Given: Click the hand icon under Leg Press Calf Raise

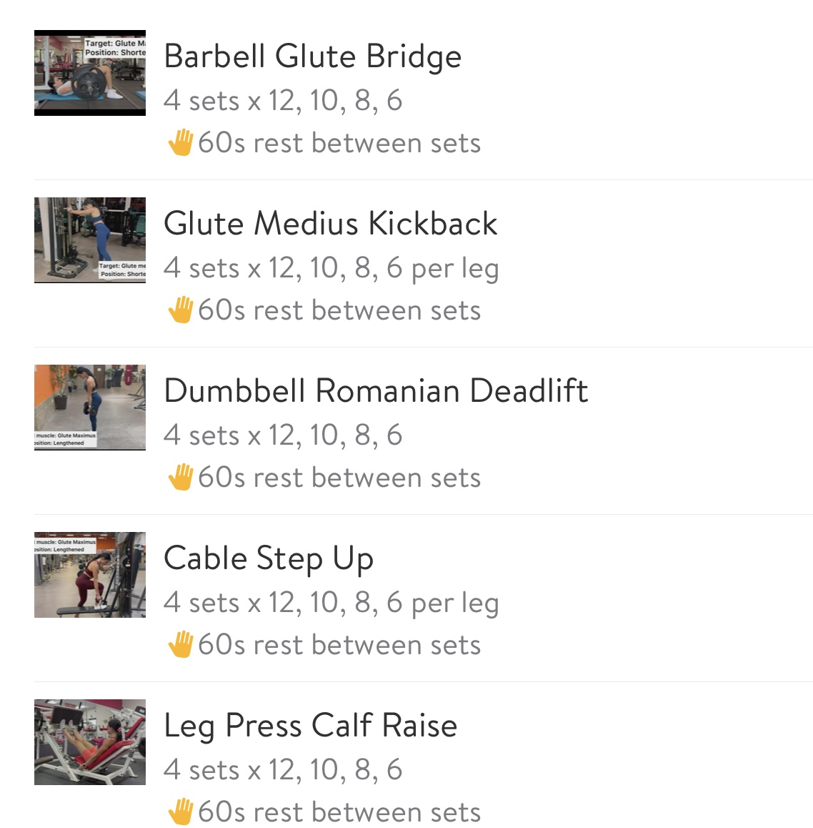Looking at the screenshot, I should 180,812.
